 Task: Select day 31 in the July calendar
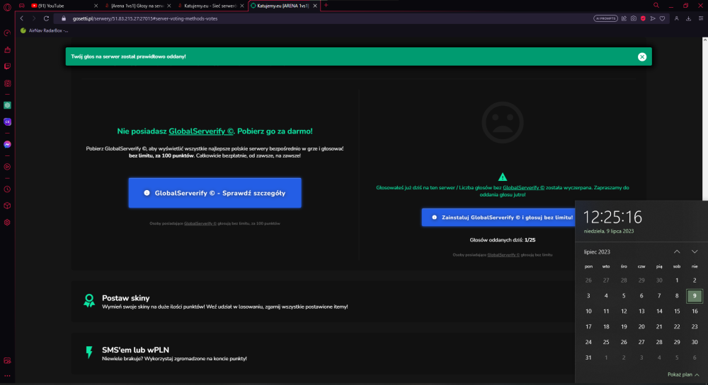588,357
